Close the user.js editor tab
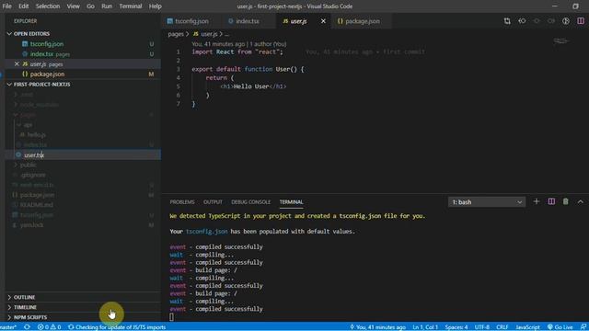 pos(323,21)
